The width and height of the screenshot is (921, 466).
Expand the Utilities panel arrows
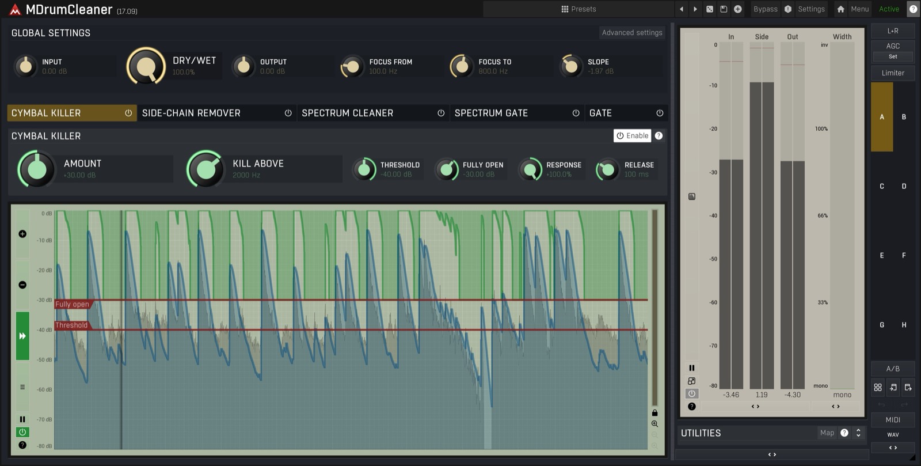coord(858,433)
